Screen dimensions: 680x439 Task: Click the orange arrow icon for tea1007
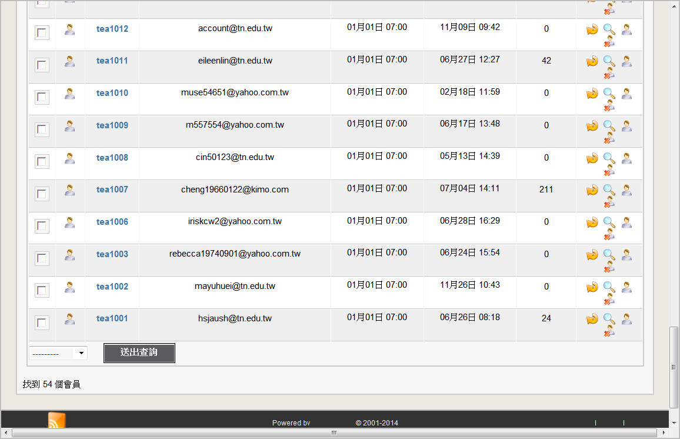[x=592, y=191]
